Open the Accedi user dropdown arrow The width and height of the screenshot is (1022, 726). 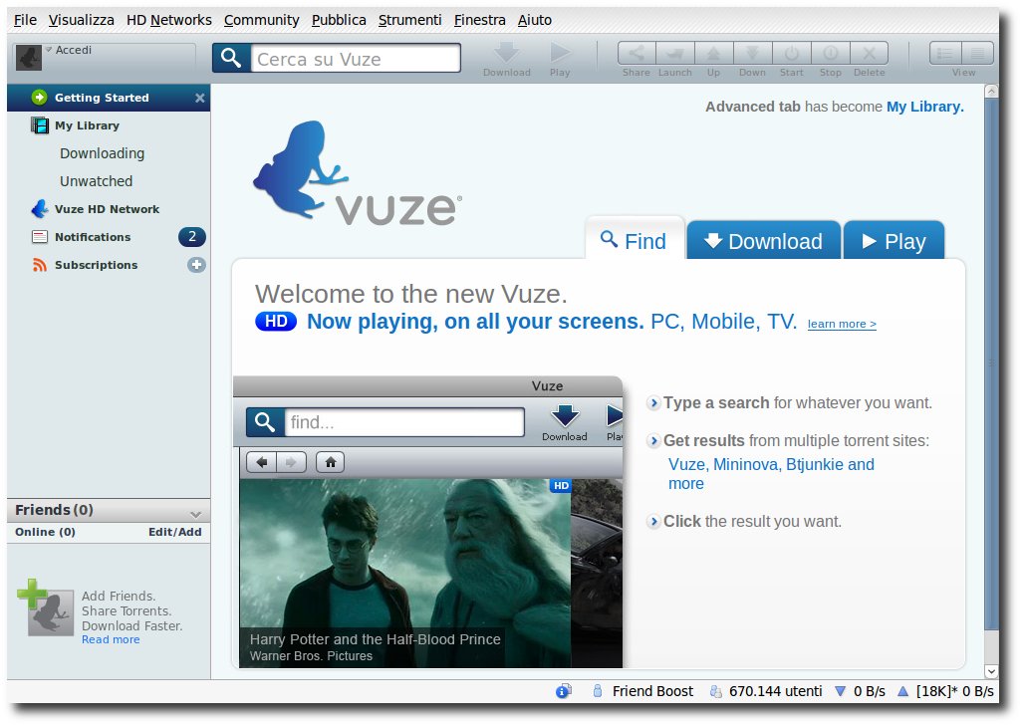(x=48, y=50)
